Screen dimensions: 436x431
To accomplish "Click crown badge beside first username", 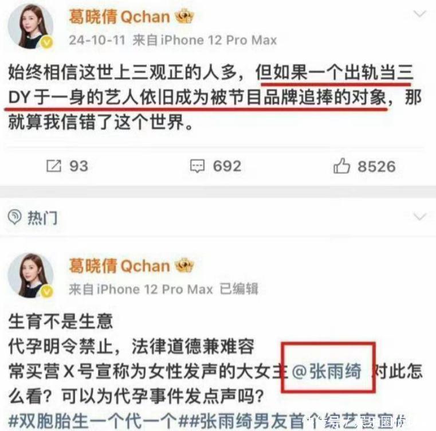I will [x=184, y=16].
